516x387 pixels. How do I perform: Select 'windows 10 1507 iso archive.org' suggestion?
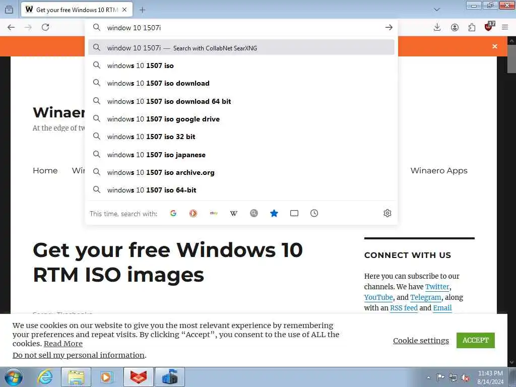click(241, 172)
